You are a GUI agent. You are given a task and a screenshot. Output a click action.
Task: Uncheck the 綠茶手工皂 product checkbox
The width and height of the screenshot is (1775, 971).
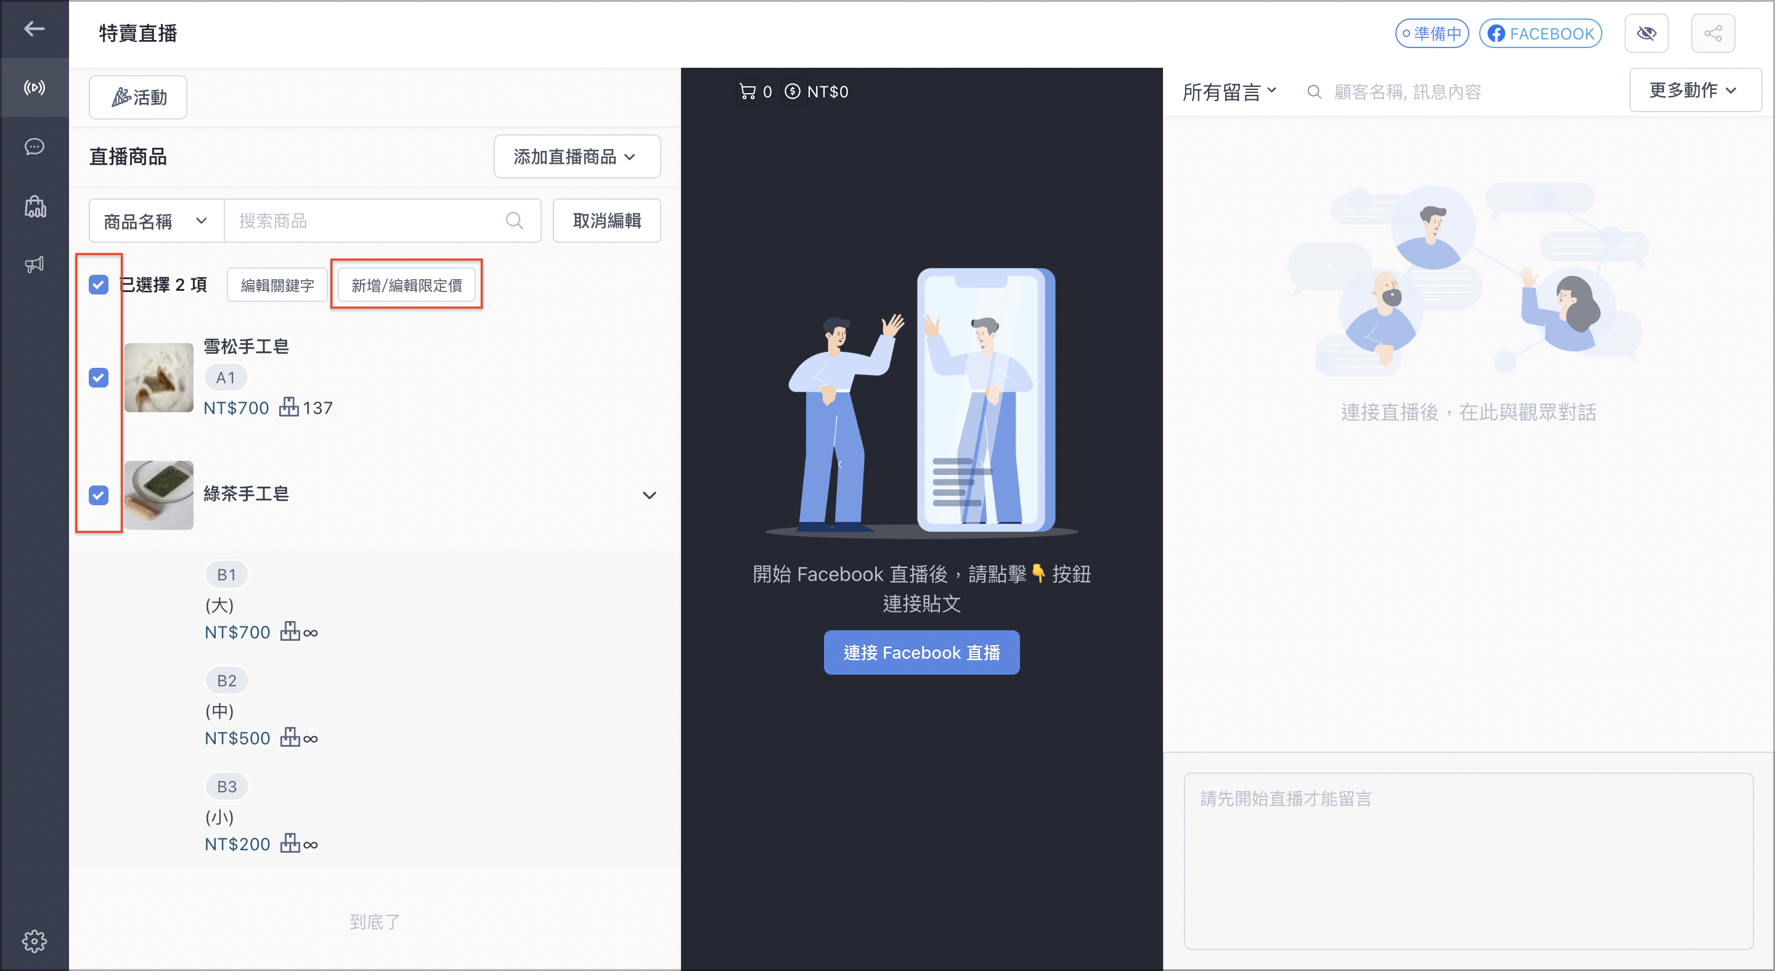tap(99, 495)
